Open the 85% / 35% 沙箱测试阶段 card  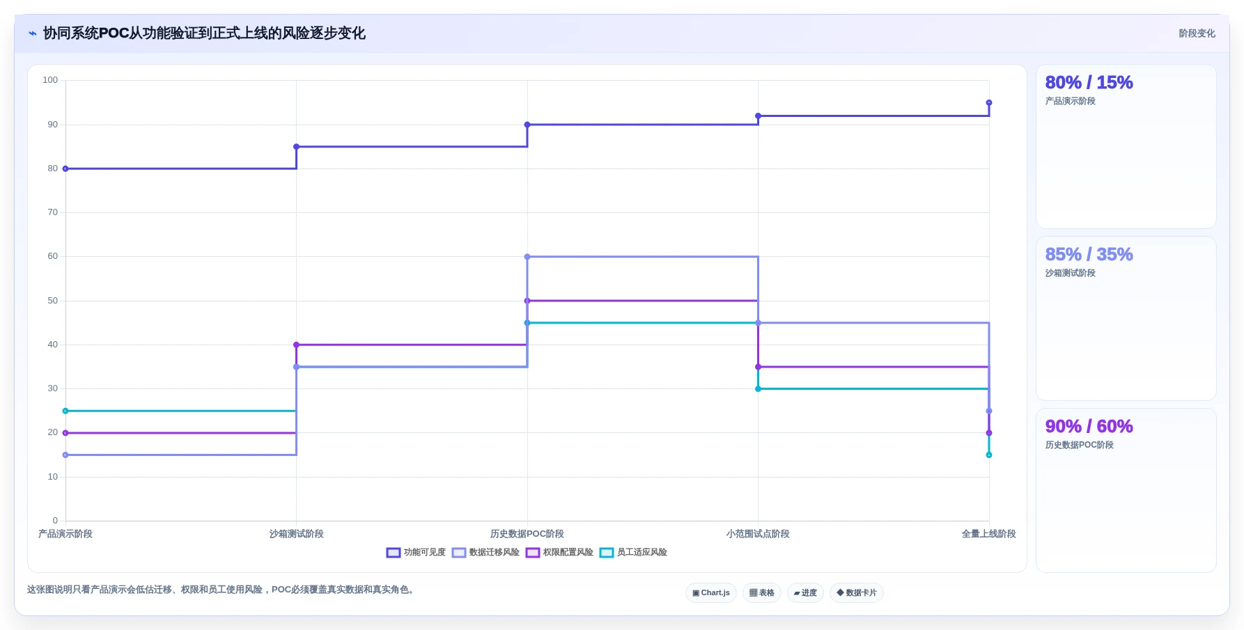[x=1126, y=319]
